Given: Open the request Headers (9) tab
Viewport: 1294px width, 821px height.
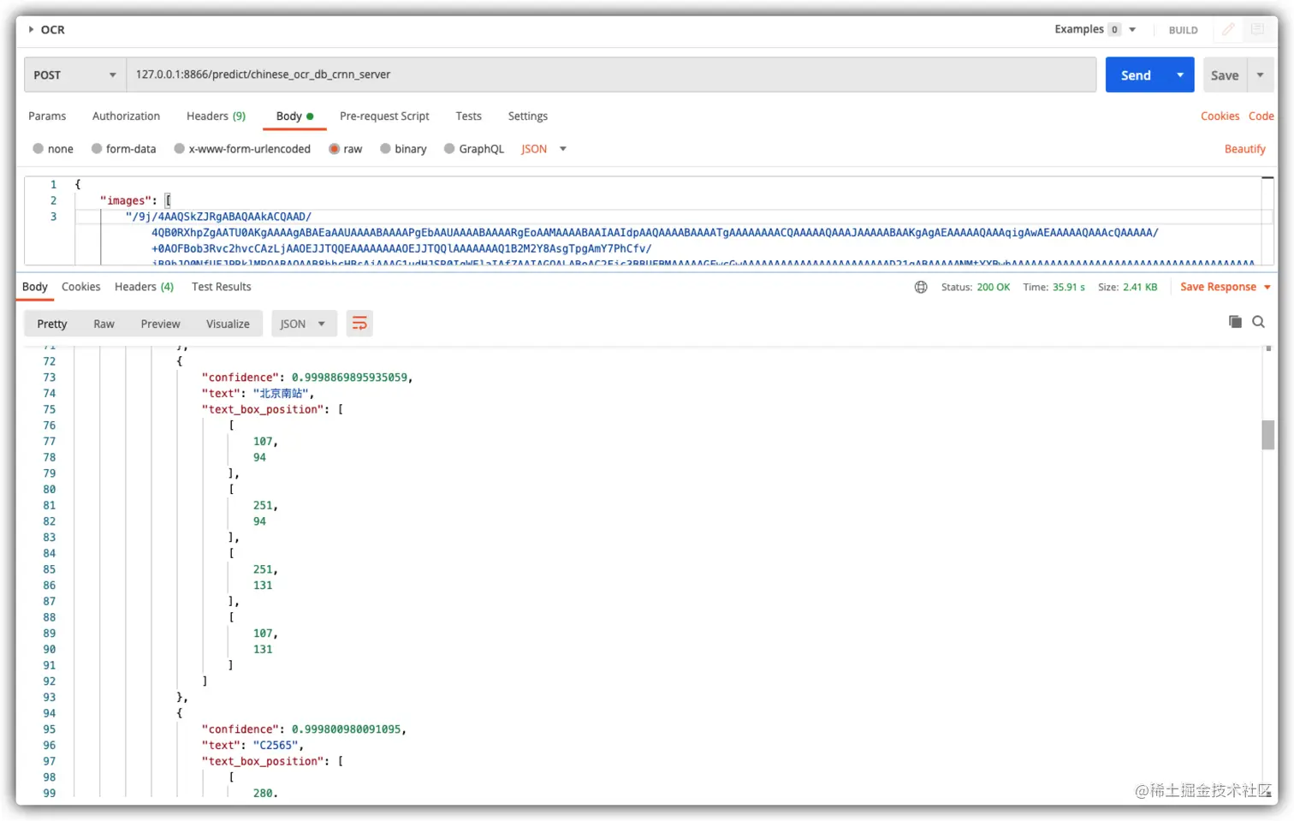Looking at the screenshot, I should click(216, 116).
